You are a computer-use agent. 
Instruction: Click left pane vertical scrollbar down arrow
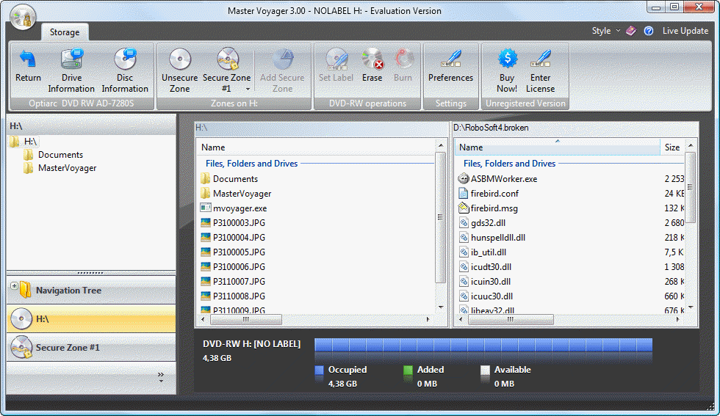click(441, 307)
